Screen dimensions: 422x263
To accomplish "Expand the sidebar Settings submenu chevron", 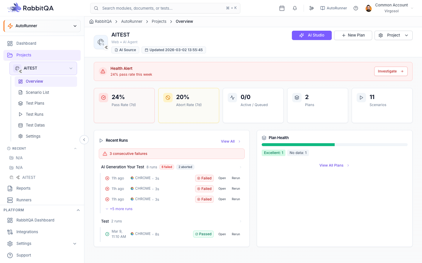I will 75,244.
